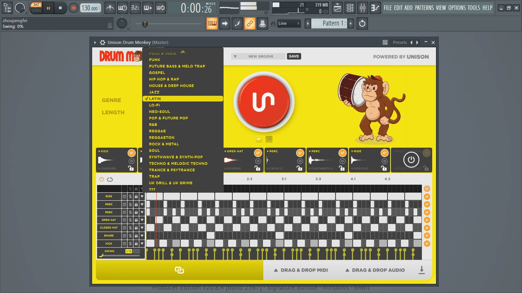Open FL Studio PATTERNS menu
Image resolution: width=522 pixels, height=293 pixels.
(x=424, y=8)
